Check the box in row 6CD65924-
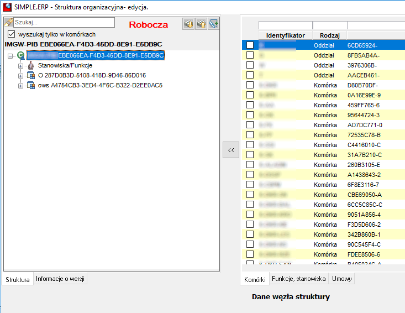 pyautogui.click(x=250, y=45)
